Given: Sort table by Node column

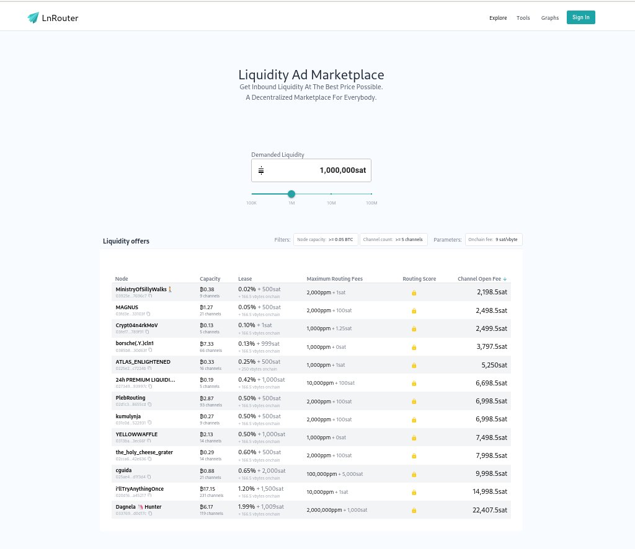Looking at the screenshot, I should click(122, 279).
